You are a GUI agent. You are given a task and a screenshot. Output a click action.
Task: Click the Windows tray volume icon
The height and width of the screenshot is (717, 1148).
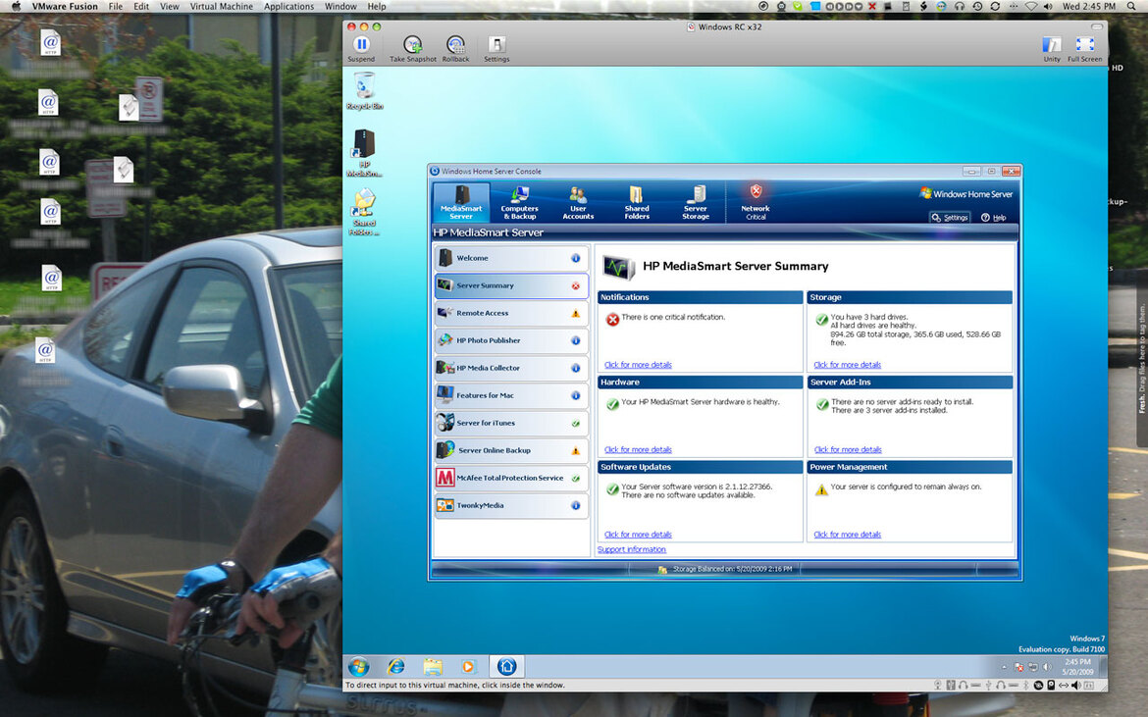coord(1047,667)
